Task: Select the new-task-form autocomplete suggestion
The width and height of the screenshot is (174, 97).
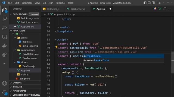Action: [123, 60]
